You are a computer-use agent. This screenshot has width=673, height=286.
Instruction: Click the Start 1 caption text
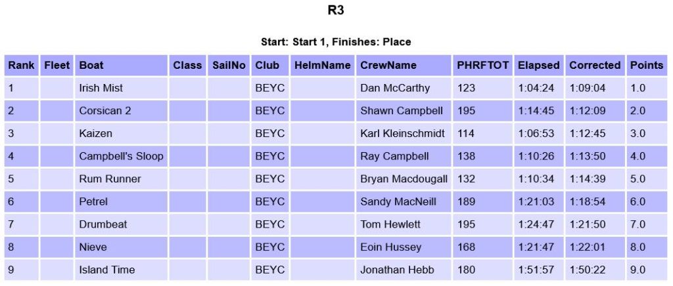coord(336,42)
